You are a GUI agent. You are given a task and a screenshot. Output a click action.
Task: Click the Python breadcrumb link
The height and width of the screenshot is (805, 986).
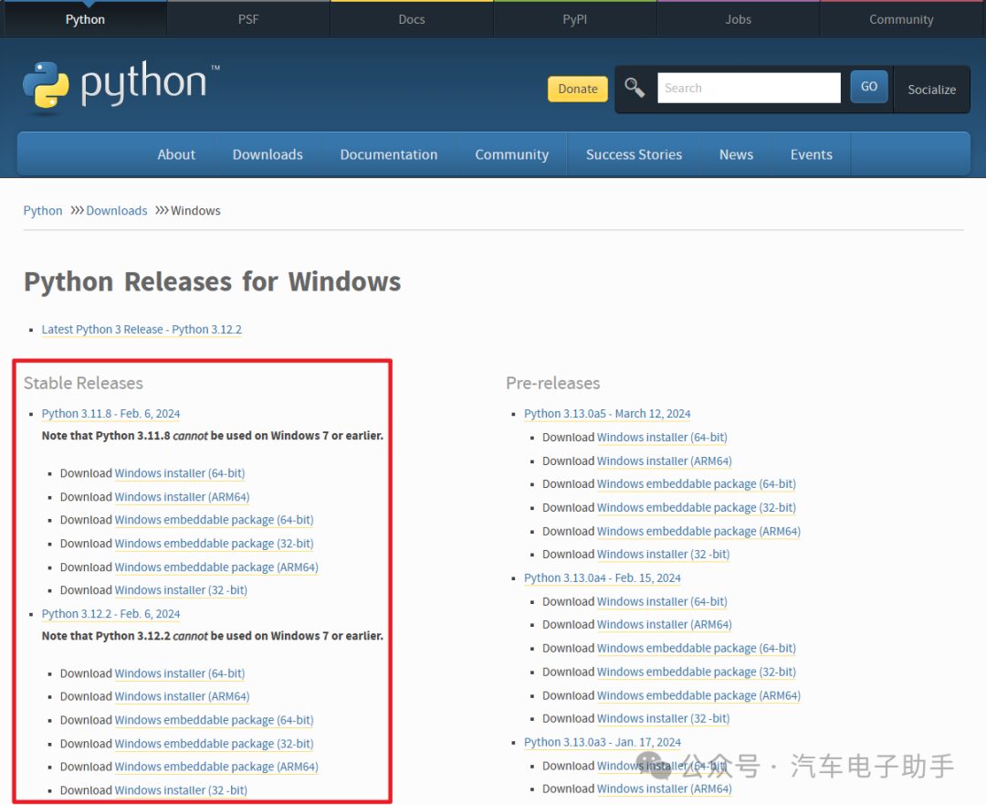pos(43,210)
